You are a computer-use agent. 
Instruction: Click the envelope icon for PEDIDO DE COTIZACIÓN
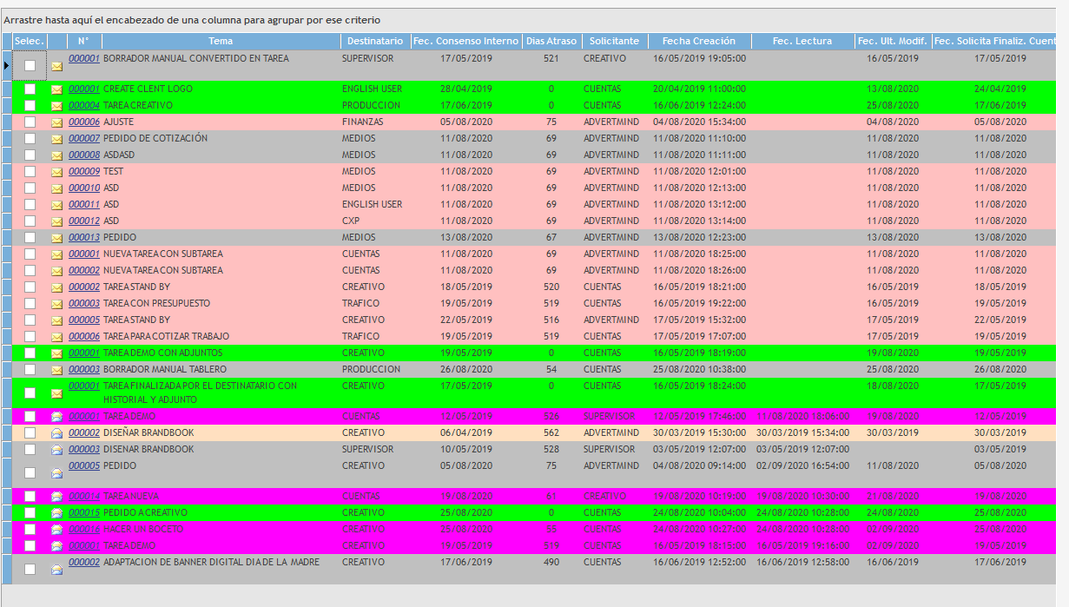tap(57, 139)
